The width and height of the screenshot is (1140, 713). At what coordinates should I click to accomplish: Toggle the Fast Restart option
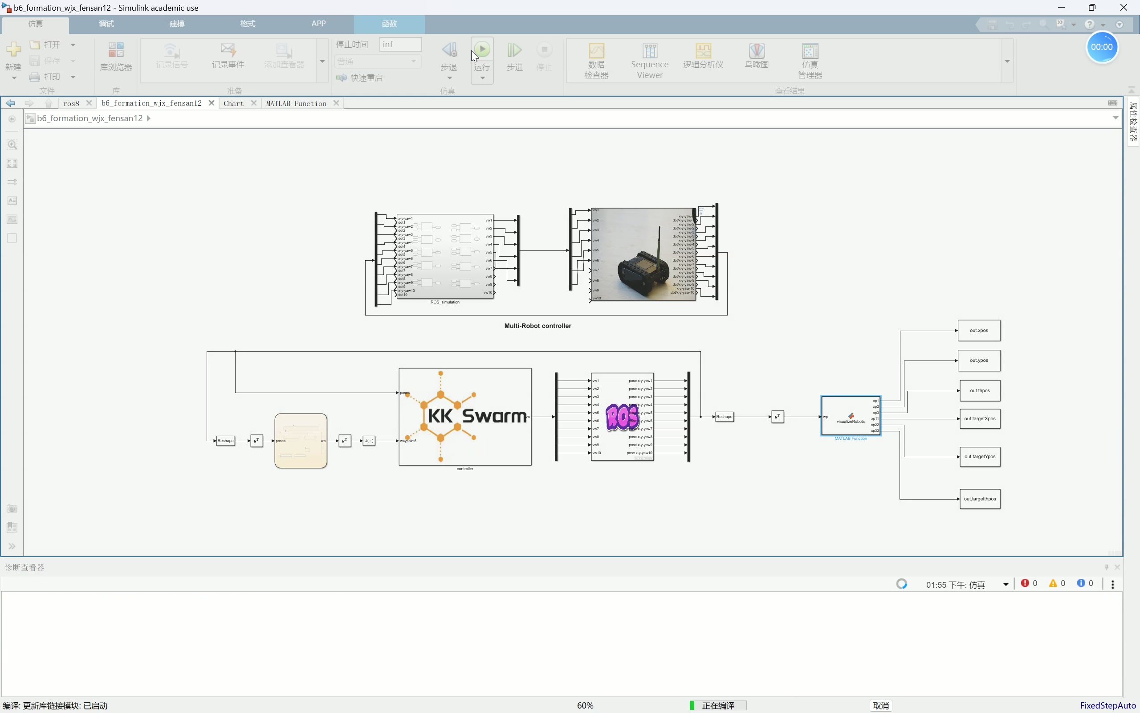pyautogui.click(x=360, y=78)
